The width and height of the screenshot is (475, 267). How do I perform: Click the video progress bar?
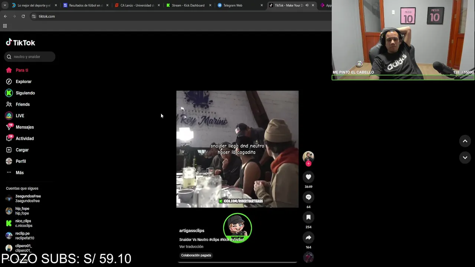click(237, 262)
